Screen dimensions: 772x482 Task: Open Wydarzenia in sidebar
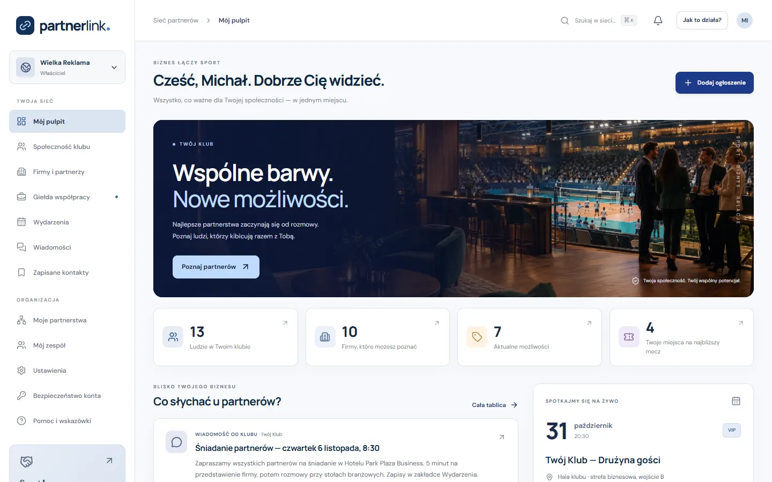tap(67, 222)
